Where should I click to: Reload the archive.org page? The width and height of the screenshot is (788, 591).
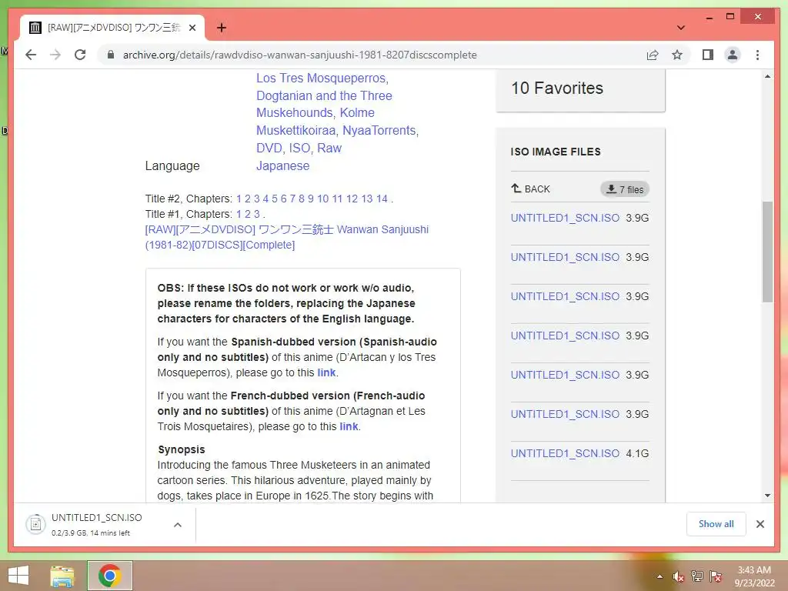(x=80, y=55)
